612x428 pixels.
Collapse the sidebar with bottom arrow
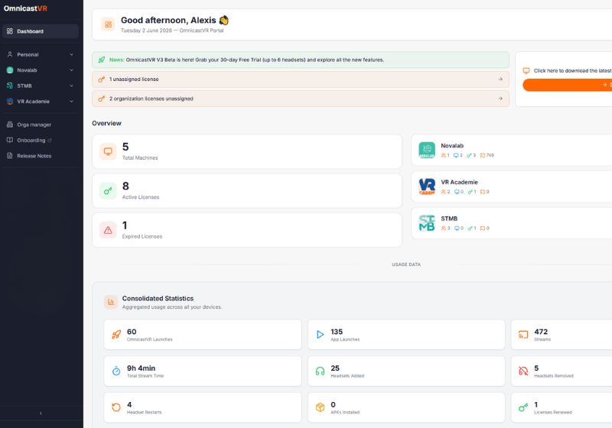click(41, 413)
